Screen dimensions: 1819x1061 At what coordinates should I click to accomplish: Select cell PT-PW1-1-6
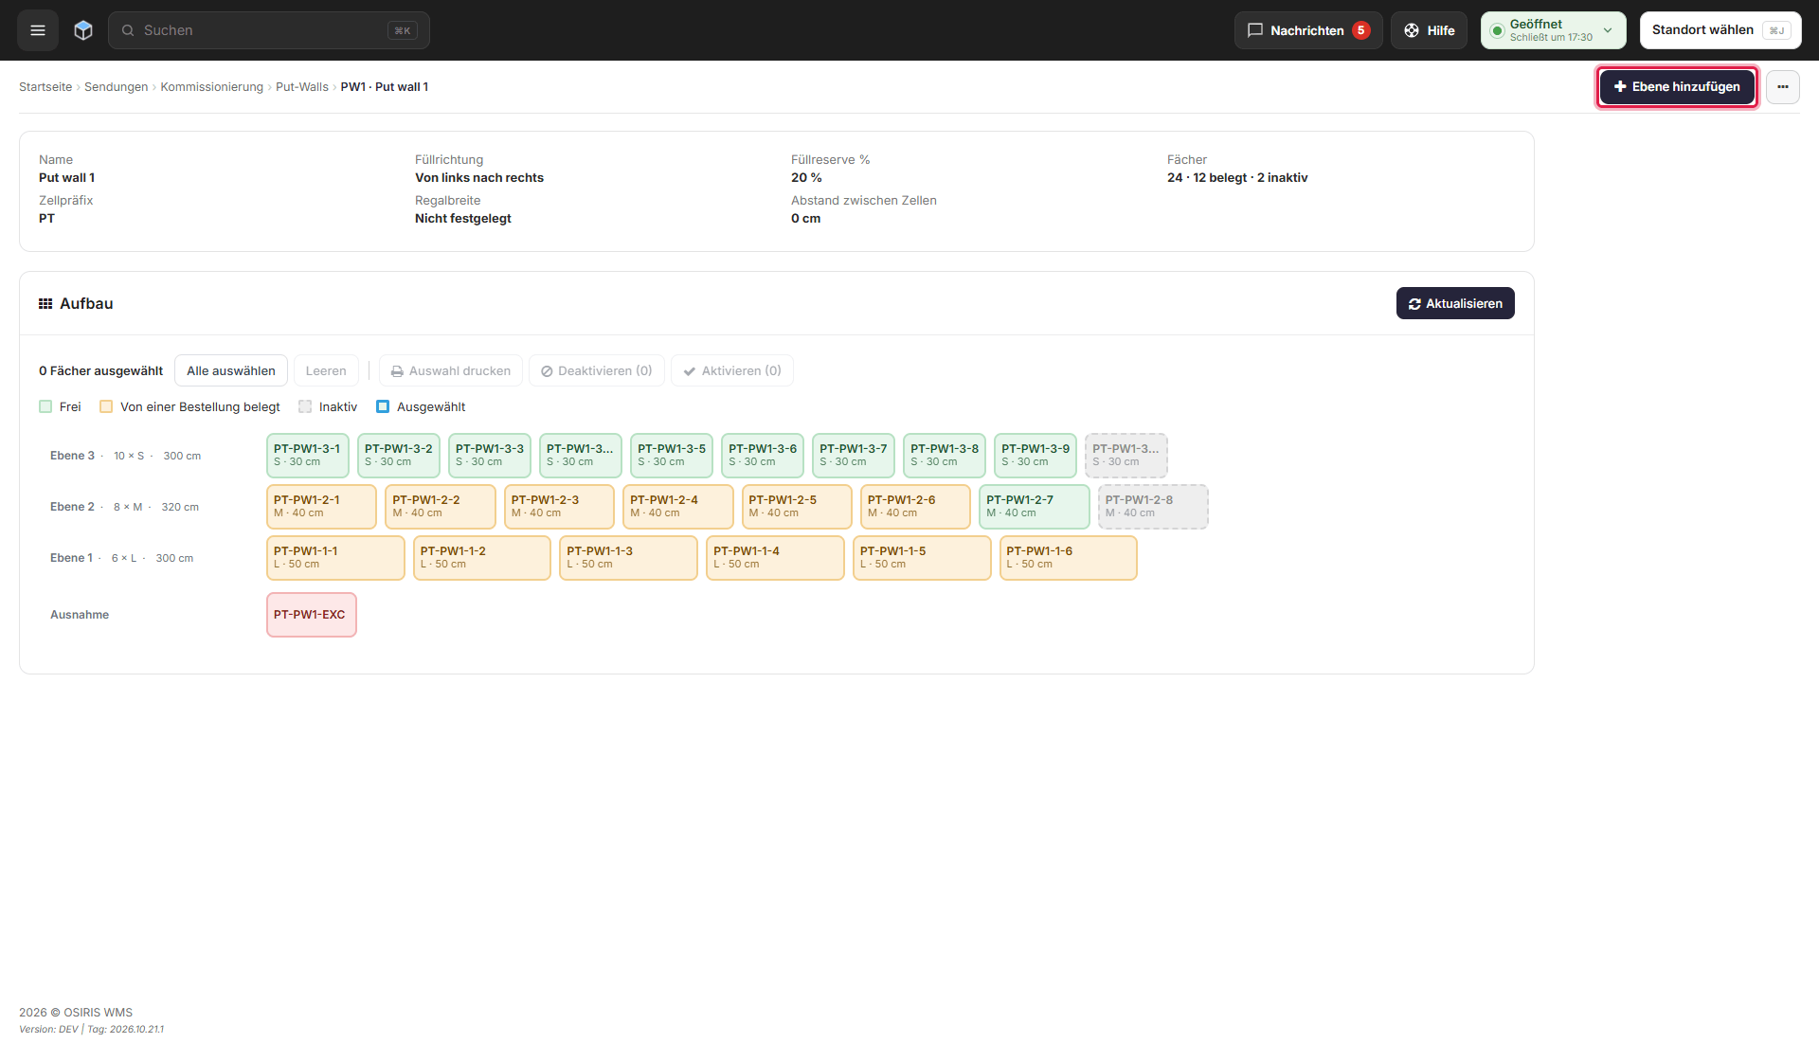tap(1069, 558)
